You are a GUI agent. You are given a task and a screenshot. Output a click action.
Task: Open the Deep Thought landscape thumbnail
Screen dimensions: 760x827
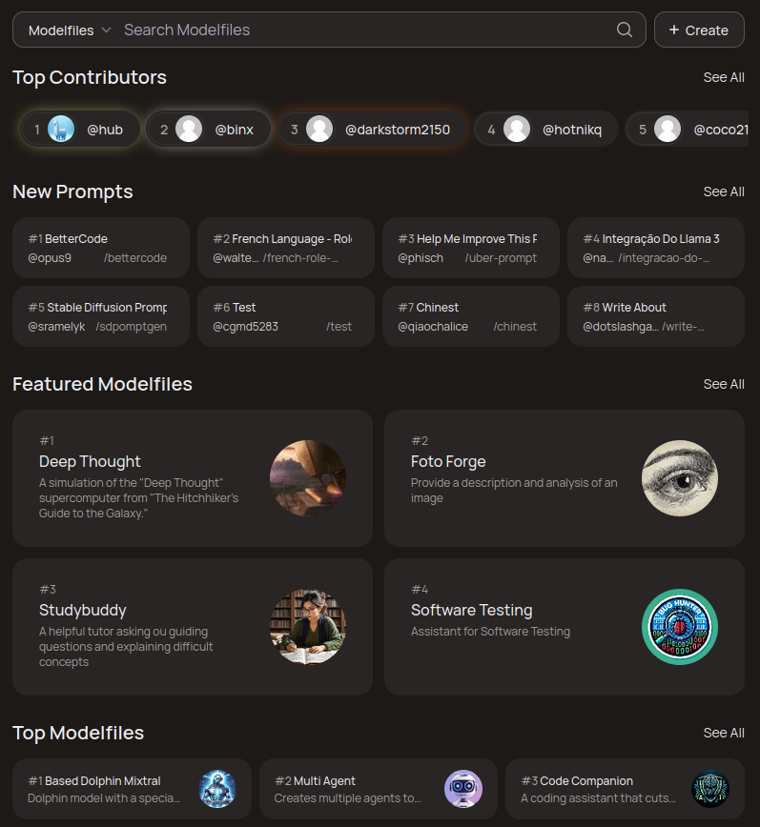coord(308,478)
